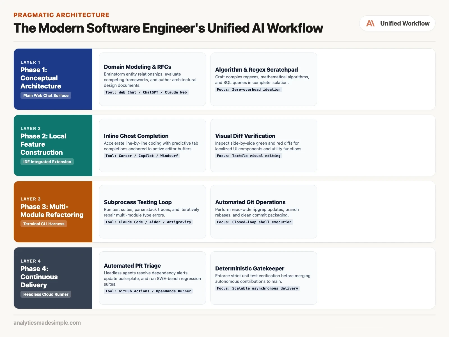The height and width of the screenshot is (337, 449).
Task: Click the 'Craft complex regexes' description
Action: 262,80
